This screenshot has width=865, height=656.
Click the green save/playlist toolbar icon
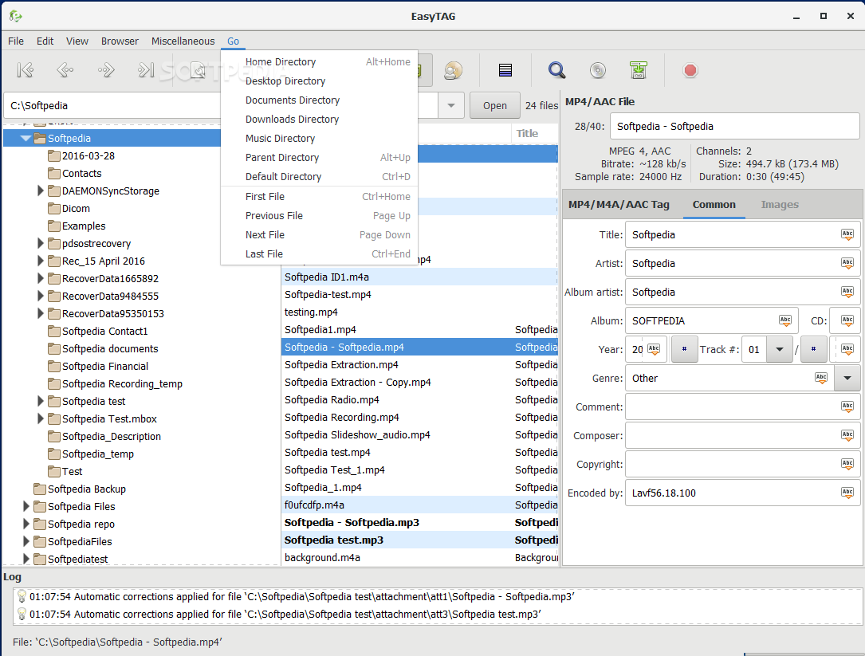pos(639,70)
